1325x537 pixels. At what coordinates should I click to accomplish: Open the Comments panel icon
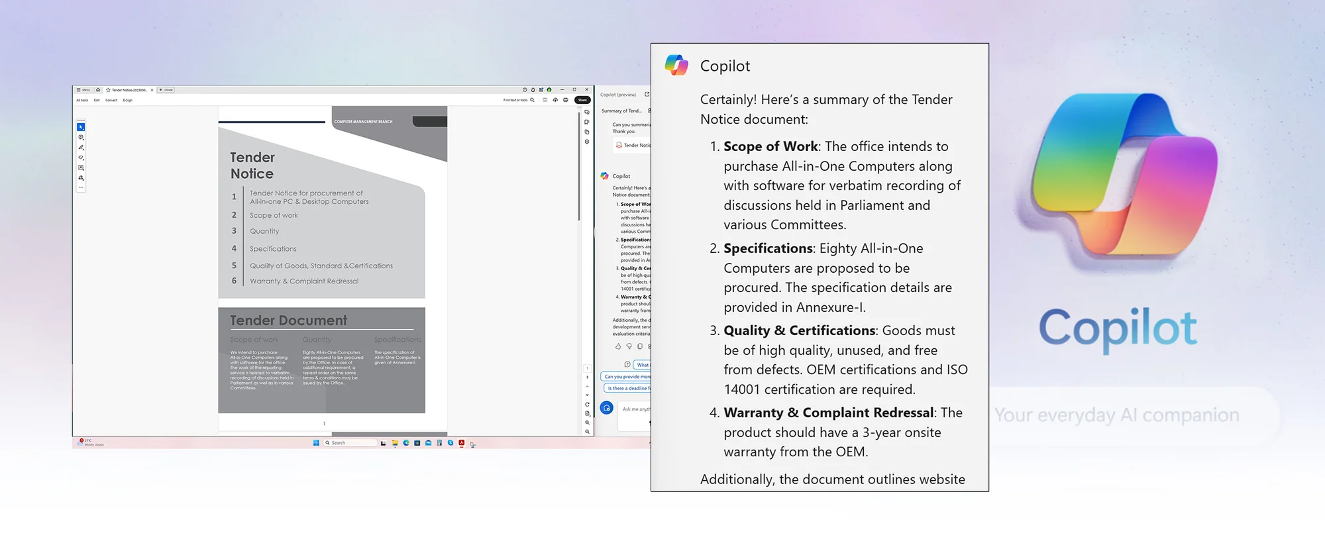click(587, 112)
